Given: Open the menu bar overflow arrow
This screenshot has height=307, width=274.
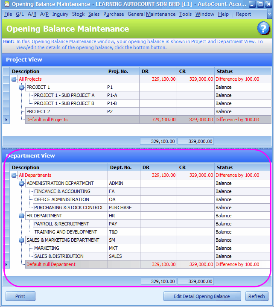Looking at the screenshot, I should 269,14.
